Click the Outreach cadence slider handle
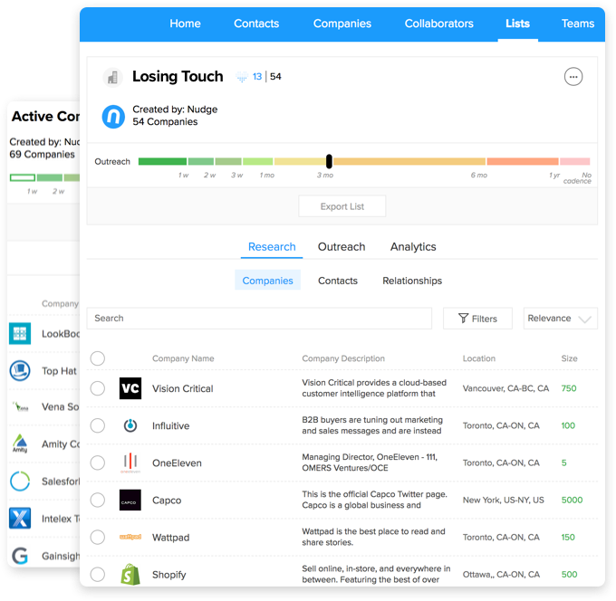The height and width of the screenshot is (601, 616). click(x=329, y=161)
